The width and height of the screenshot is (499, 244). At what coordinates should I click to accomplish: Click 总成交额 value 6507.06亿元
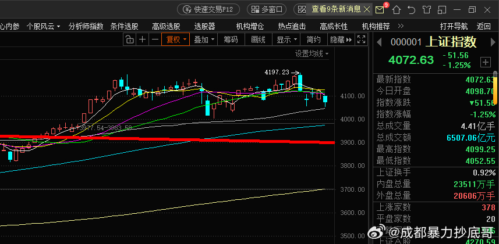coord(471,138)
